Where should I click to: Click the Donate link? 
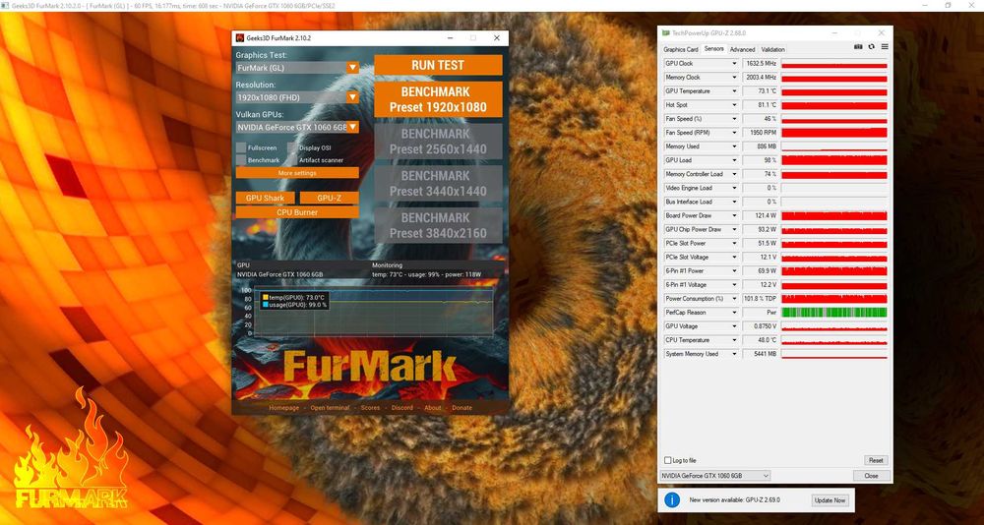pos(461,408)
